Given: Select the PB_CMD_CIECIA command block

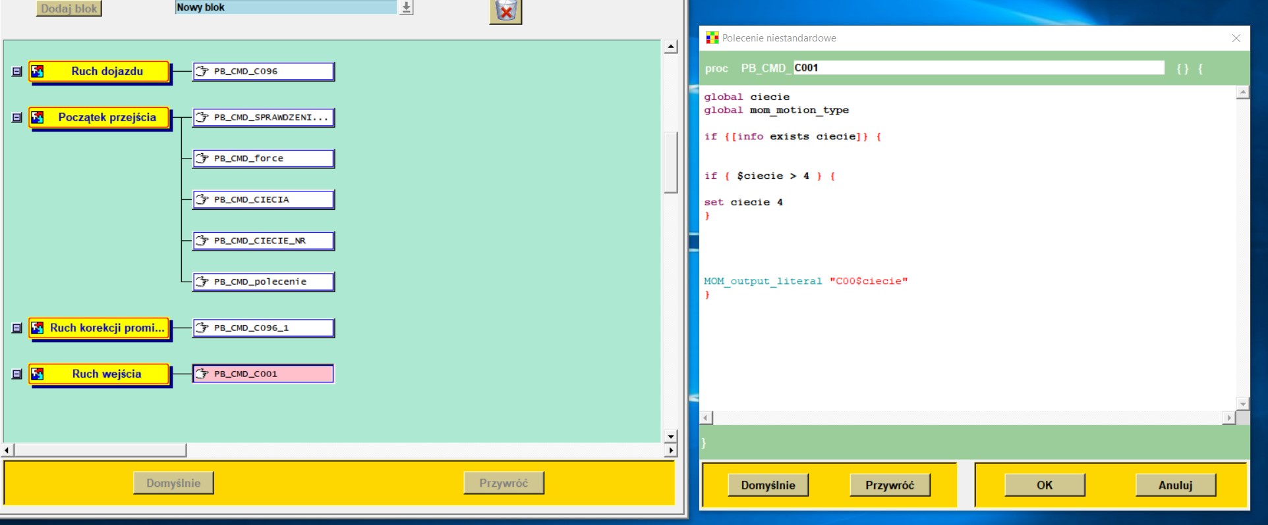Looking at the screenshot, I should (x=264, y=199).
